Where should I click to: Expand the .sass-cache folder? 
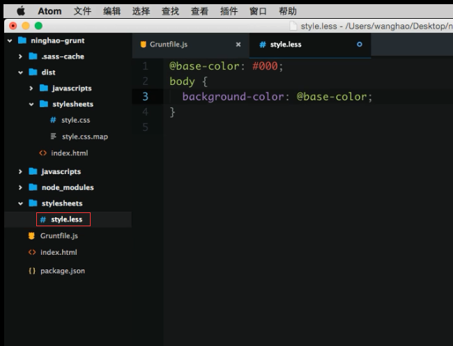21,56
